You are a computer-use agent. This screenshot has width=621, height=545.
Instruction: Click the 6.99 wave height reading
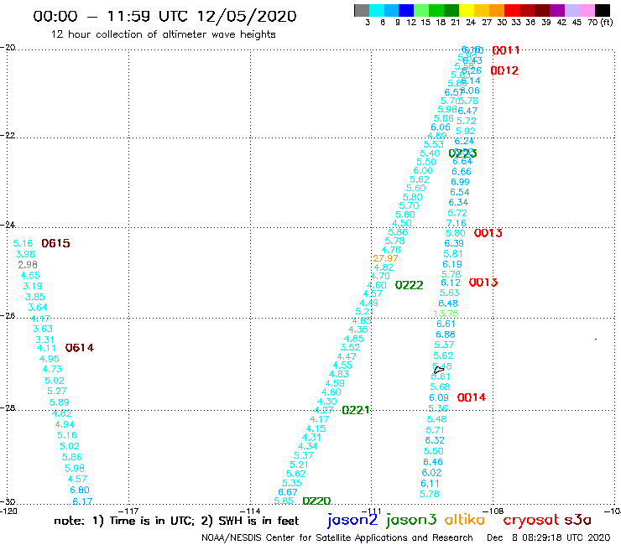coord(460,182)
